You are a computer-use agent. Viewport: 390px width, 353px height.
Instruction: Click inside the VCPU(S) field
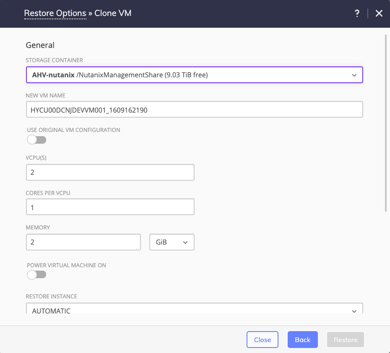point(110,172)
